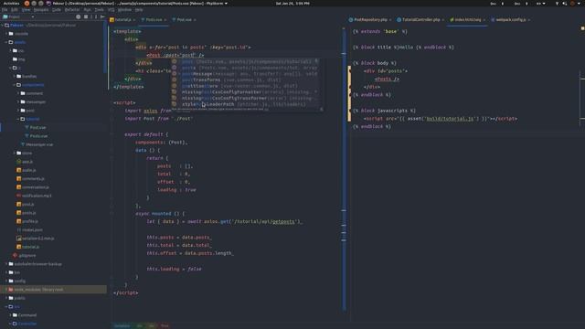The width and height of the screenshot is (585, 329).
Task: Open the File menu
Action: (5, 10)
